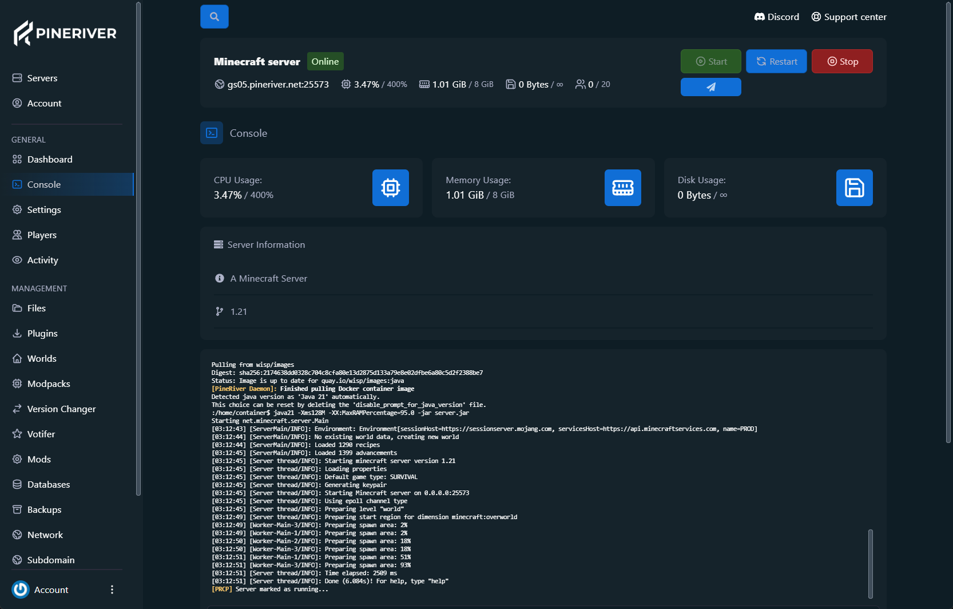This screenshot has width=953, height=609.
Task: Open server Settings
Action: [x=67, y=209]
